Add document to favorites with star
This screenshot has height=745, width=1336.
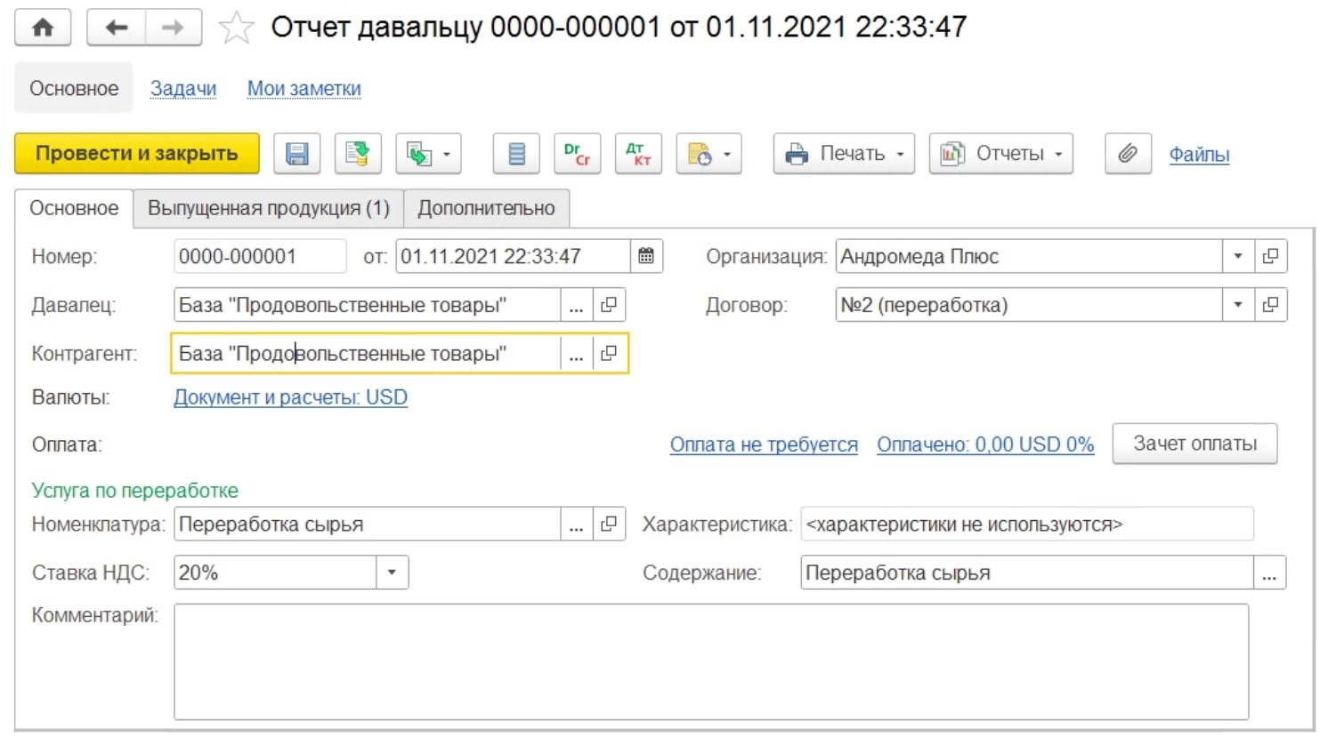pos(236,28)
